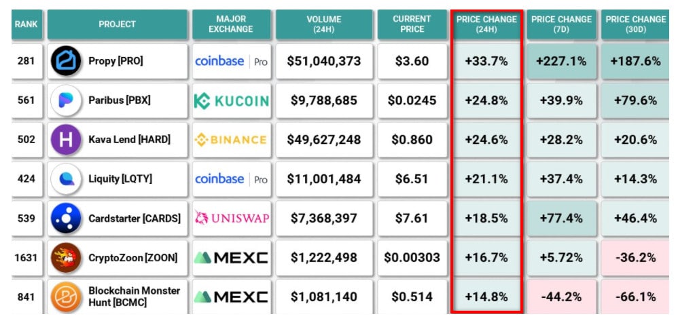Viewport: 678px width, 325px height.
Task: Sort by Volume (24H) column header
Action: tap(324, 24)
